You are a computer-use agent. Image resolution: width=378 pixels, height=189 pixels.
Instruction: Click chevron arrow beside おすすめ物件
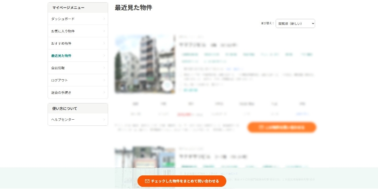(x=104, y=43)
